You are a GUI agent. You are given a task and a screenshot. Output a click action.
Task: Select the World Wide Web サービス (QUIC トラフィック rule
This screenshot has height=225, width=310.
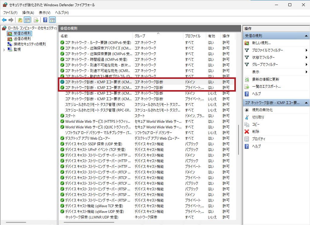pos(147,127)
